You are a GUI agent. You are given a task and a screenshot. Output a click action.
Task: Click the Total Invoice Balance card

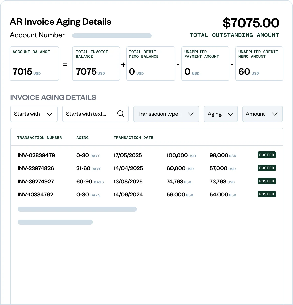tap(96, 64)
